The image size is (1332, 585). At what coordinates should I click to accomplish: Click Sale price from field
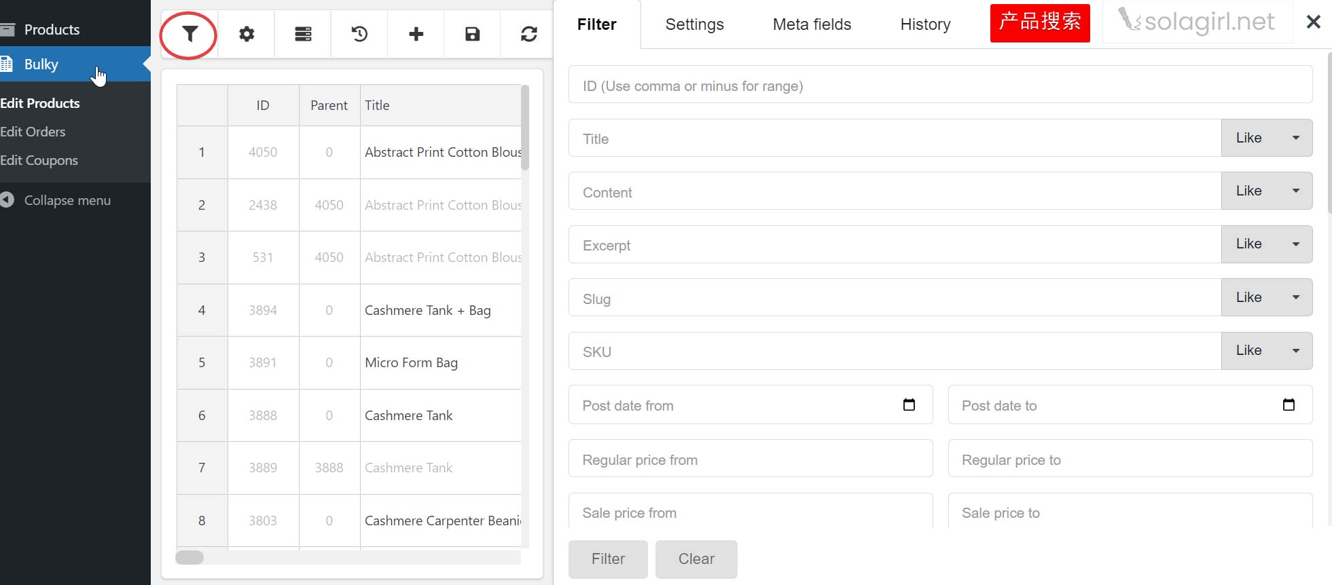pyautogui.click(x=751, y=511)
